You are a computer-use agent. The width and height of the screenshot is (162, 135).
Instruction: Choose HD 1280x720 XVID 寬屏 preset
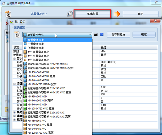pos(57,109)
